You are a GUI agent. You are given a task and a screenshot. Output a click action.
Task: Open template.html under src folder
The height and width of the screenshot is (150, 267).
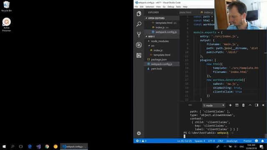(x=161, y=55)
